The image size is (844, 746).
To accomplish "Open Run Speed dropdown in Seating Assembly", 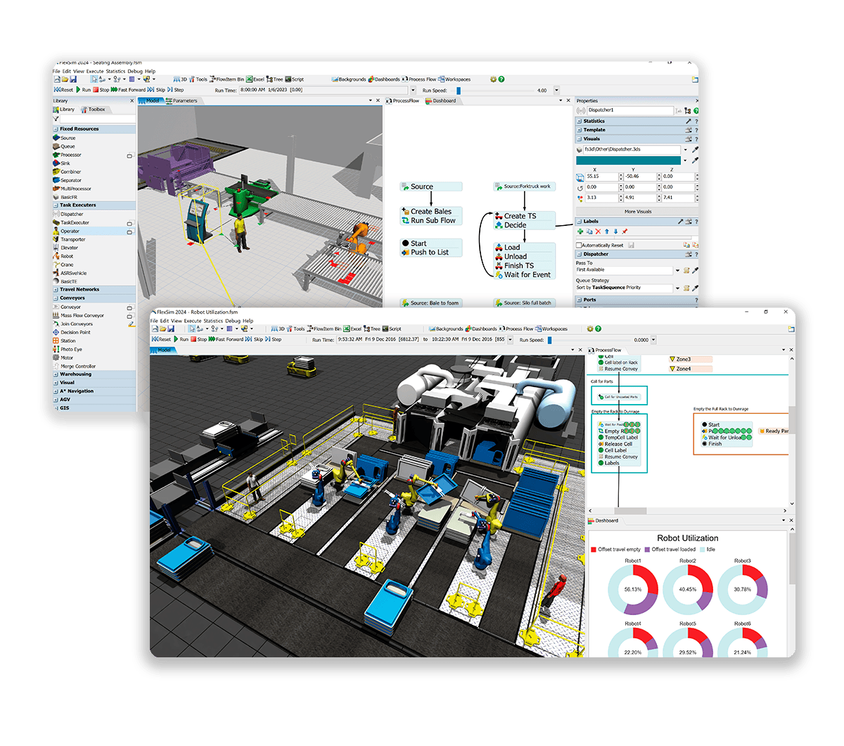I will tap(556, 90).
